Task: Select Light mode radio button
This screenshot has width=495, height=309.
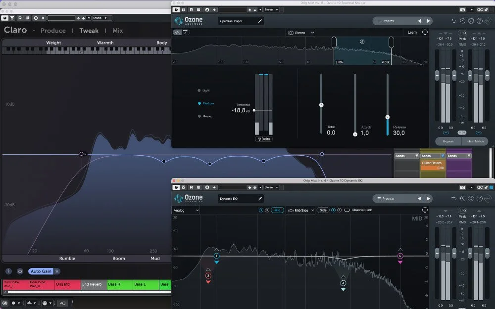Action: [199, 90]
